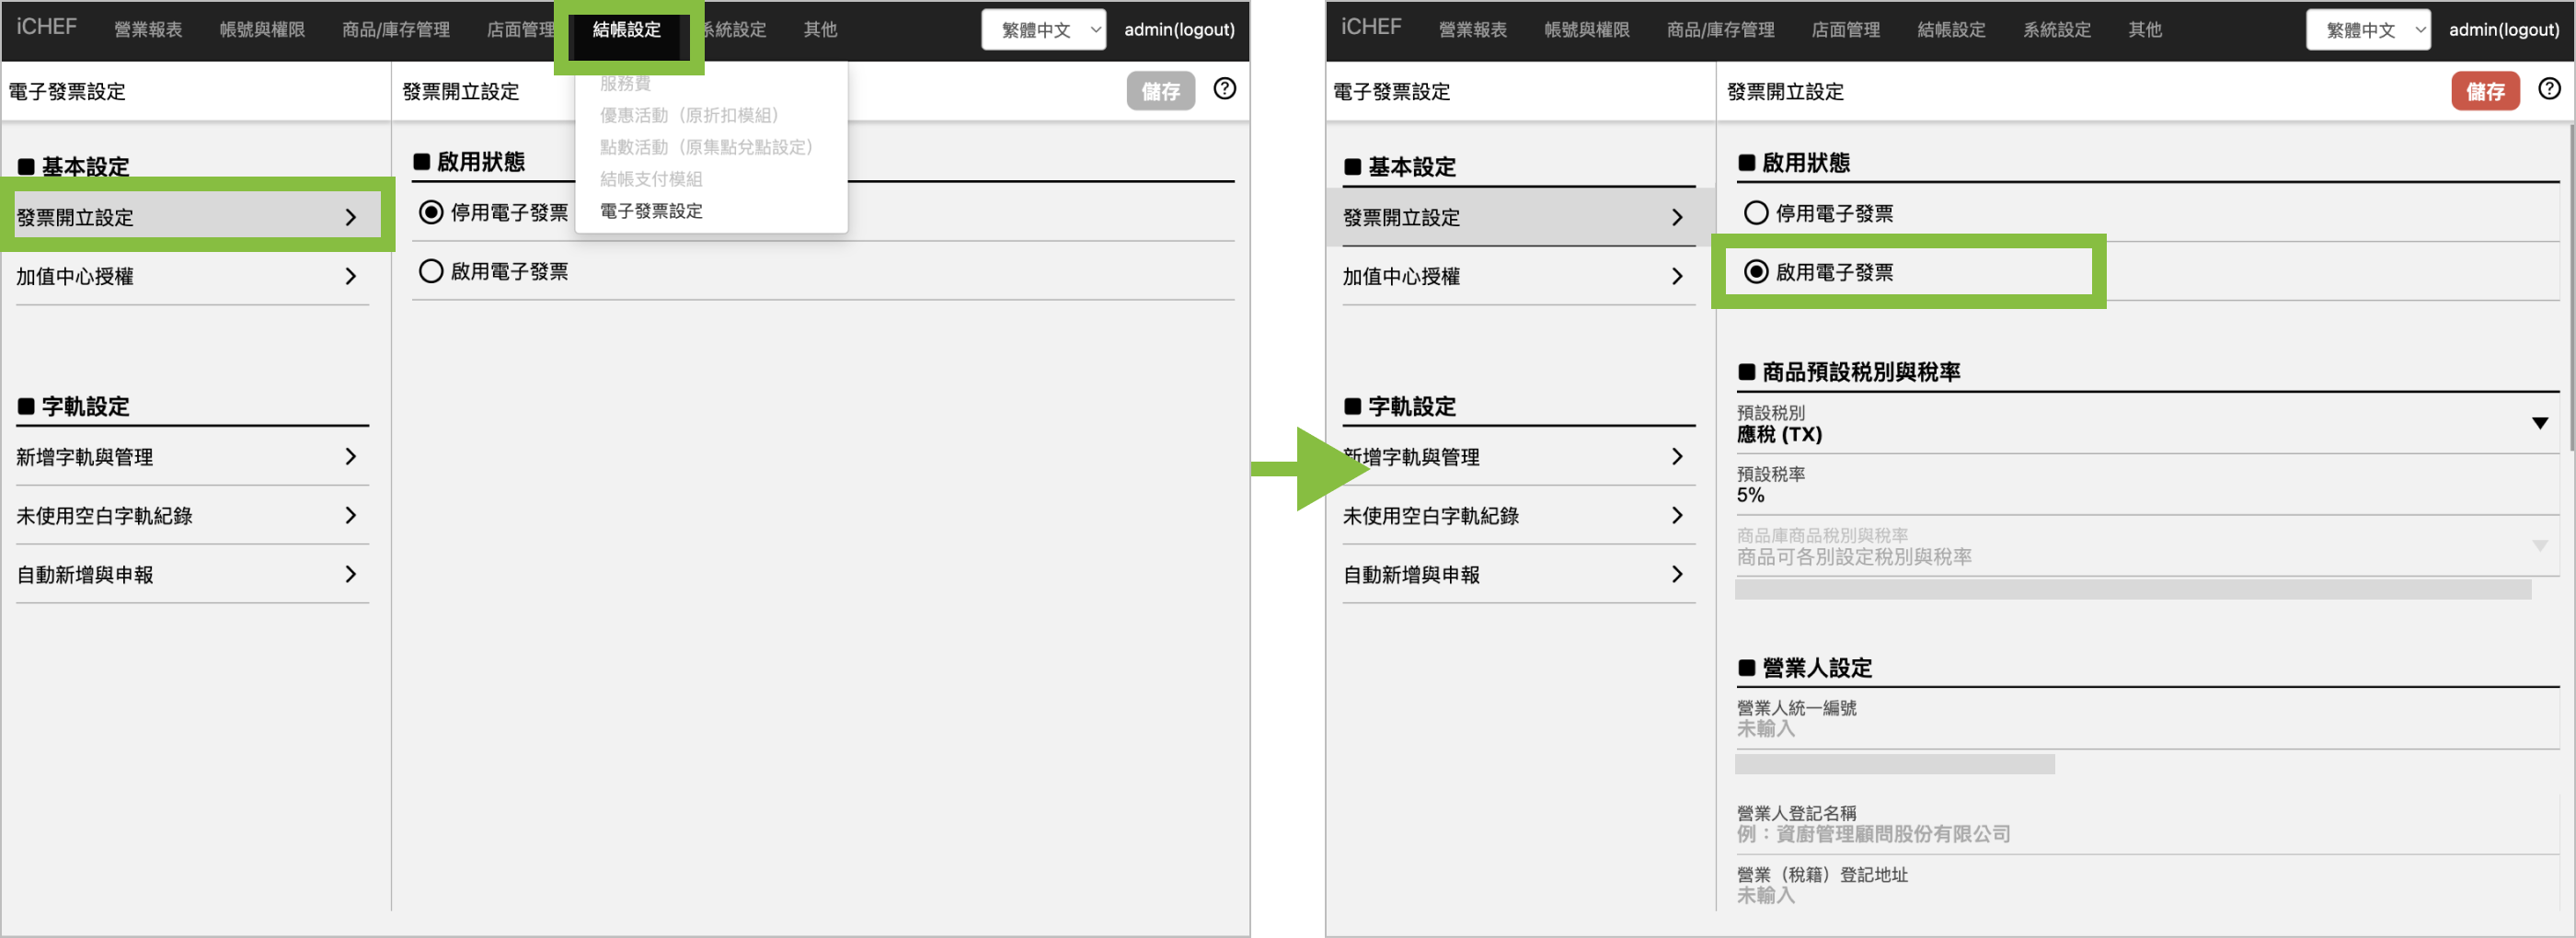This screenshot has height=938, width=2576.
Task: Select the checked 啟用電子發票 radio button
Action: (x=1756, y=272)
